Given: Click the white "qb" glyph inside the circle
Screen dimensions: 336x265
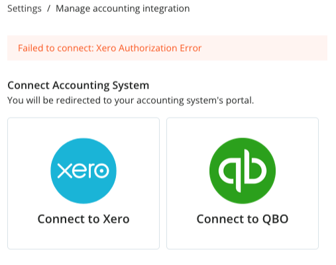Looking at the screenshot, I should pos(243,170).
